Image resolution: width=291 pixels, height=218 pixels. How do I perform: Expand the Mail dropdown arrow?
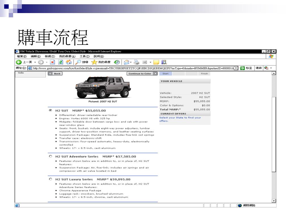click(131, 62)
